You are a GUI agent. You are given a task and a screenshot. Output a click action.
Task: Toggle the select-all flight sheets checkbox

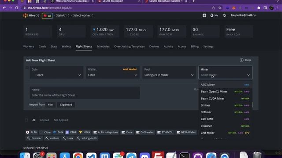(x=26, y=120)
